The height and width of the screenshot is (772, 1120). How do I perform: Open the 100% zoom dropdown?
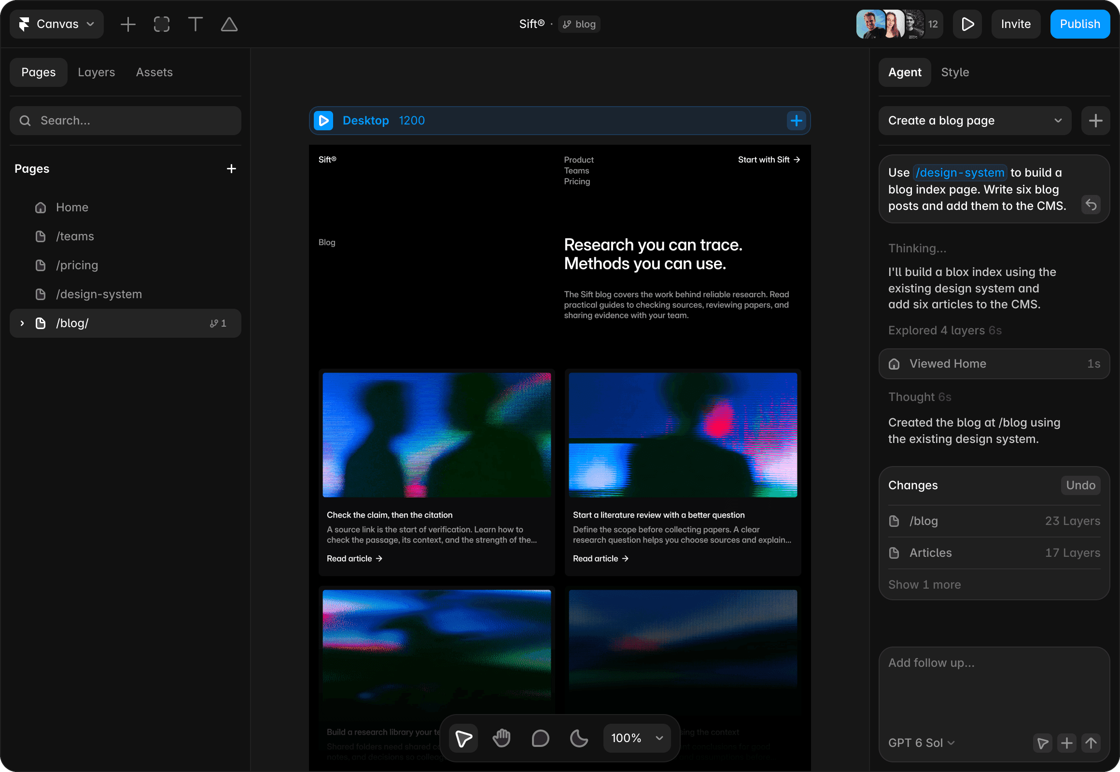point(637,738)
